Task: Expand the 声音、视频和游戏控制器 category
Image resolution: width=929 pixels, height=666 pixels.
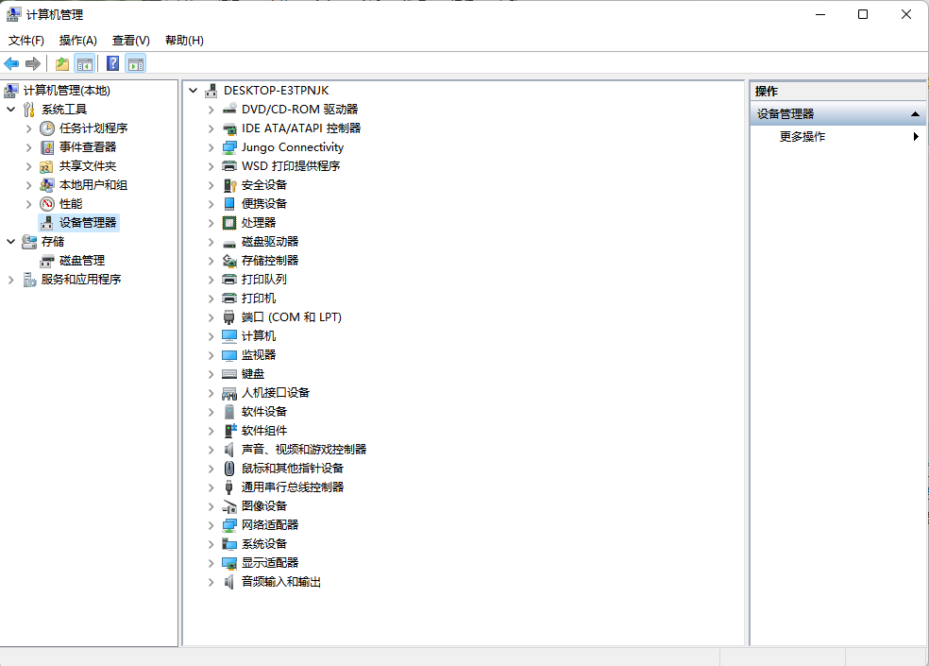Action: (211, 450)
